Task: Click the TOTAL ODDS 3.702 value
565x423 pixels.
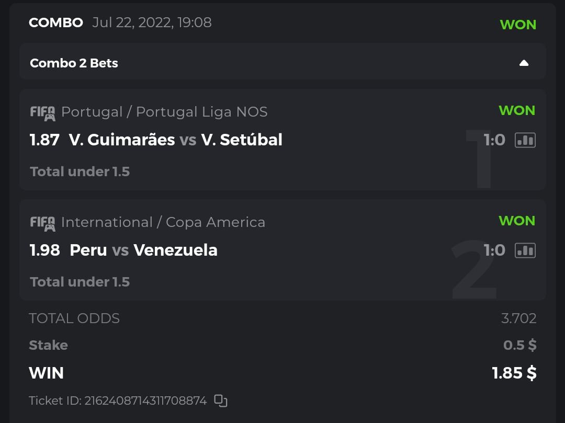Action: pos(518,318)
